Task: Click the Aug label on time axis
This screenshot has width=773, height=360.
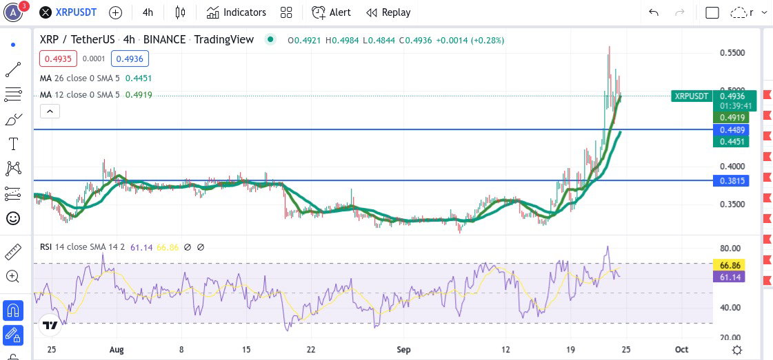Action: (x=117, y=349)
